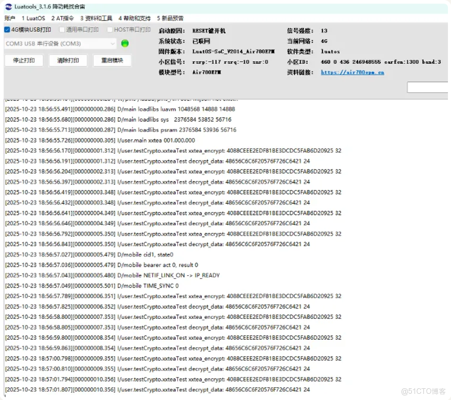The width and height of the screenshot is (451, 400).
Task: Click the decrypt_data log line at 18:56:56.397
Action: coord(158,182)
